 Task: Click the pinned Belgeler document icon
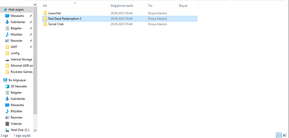[7, 28]
